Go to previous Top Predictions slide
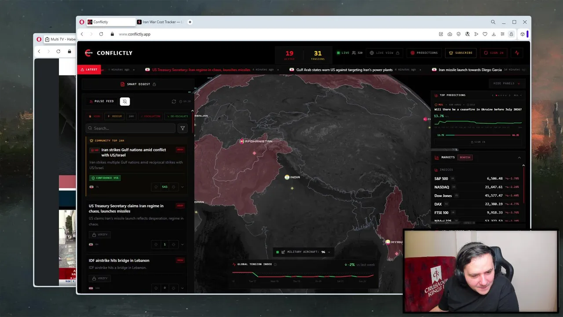 coord(493,95)
